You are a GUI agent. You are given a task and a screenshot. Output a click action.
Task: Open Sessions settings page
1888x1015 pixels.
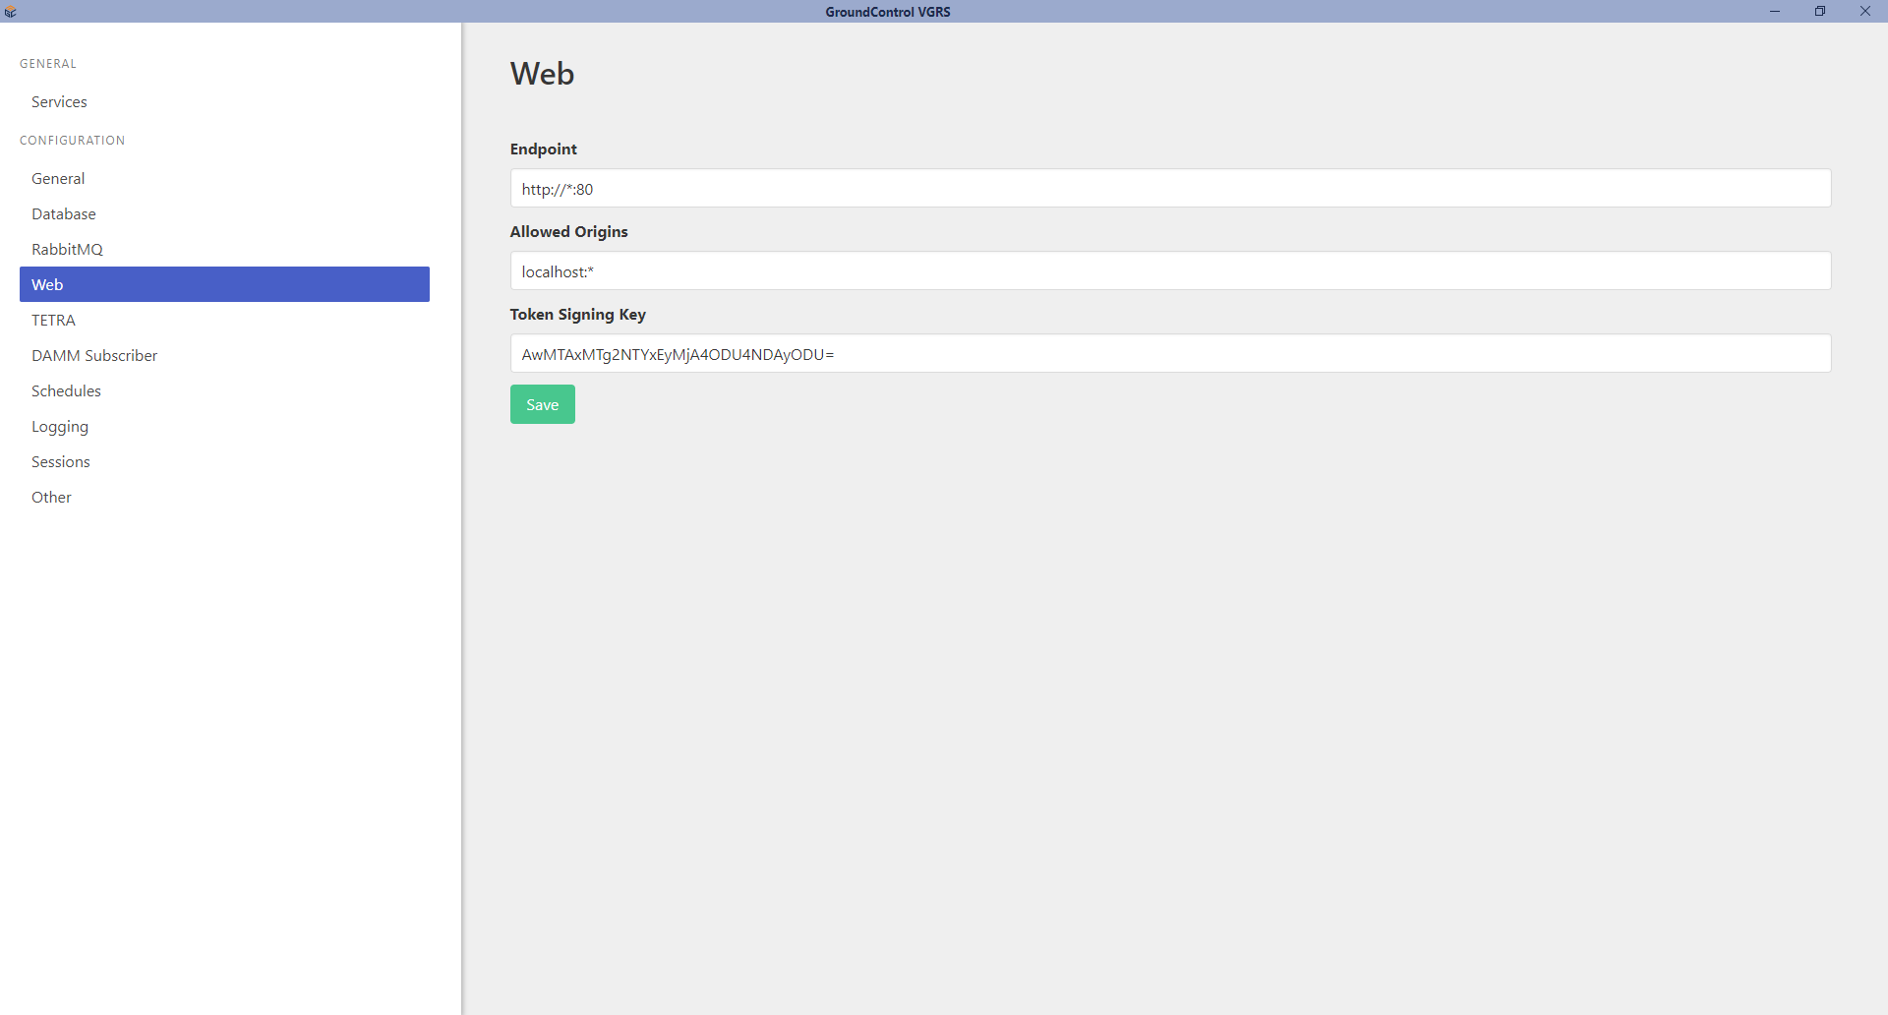click(x=61, y=462)
